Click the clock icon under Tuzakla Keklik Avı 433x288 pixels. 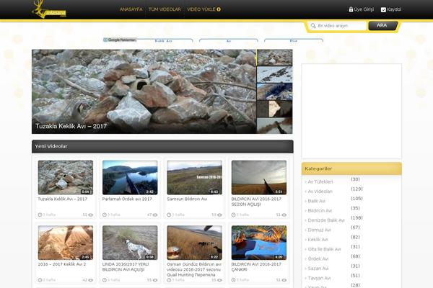click(40, 215)
